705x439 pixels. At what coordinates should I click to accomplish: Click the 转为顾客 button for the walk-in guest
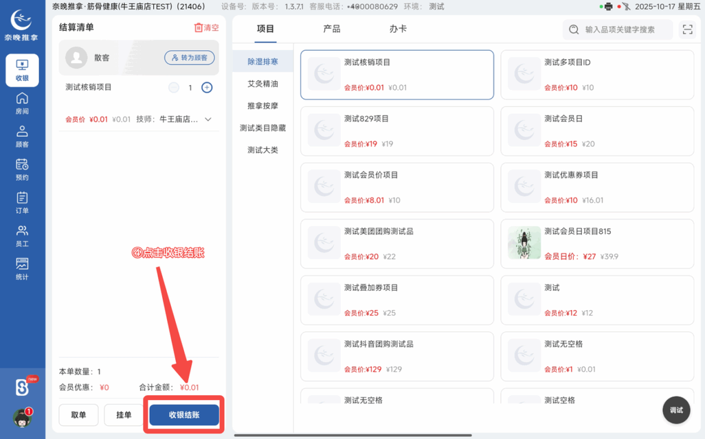point(190,58)
